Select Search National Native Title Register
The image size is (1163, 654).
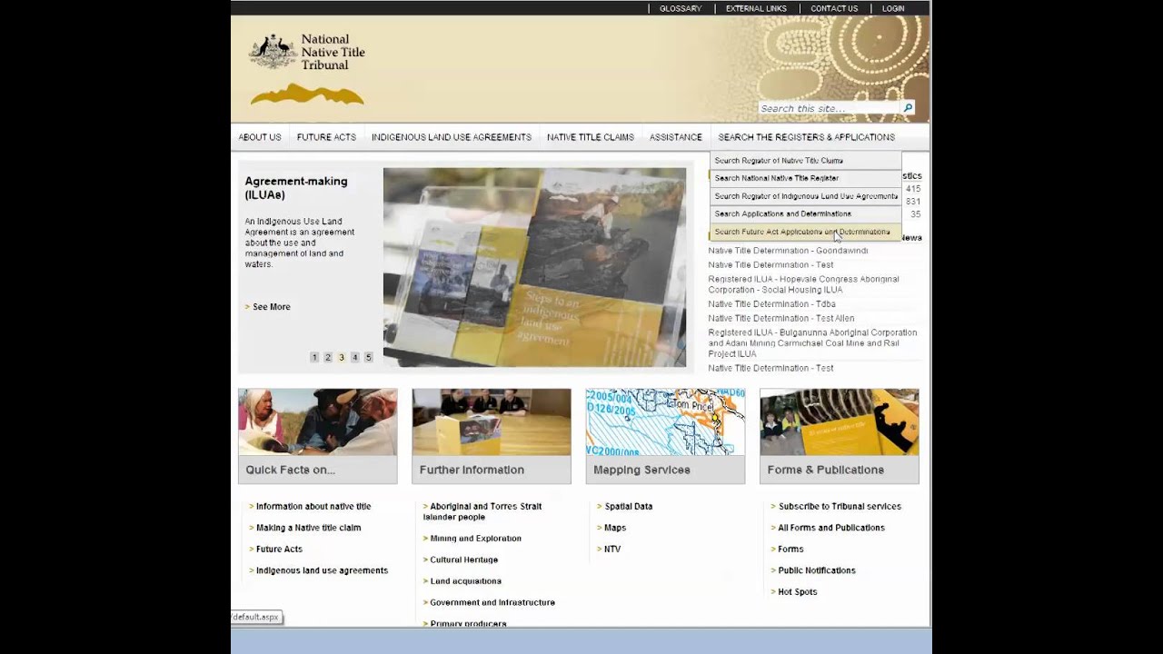(x=805, y=178)
